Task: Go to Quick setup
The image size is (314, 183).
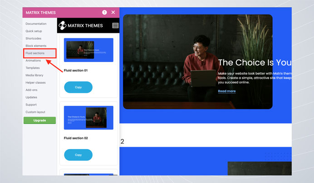Action: (34, 31)
